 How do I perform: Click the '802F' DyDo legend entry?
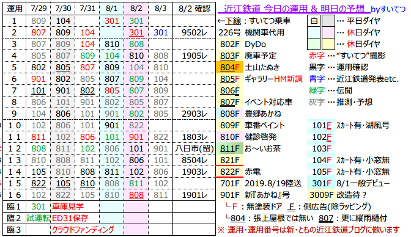pos(229,44)
